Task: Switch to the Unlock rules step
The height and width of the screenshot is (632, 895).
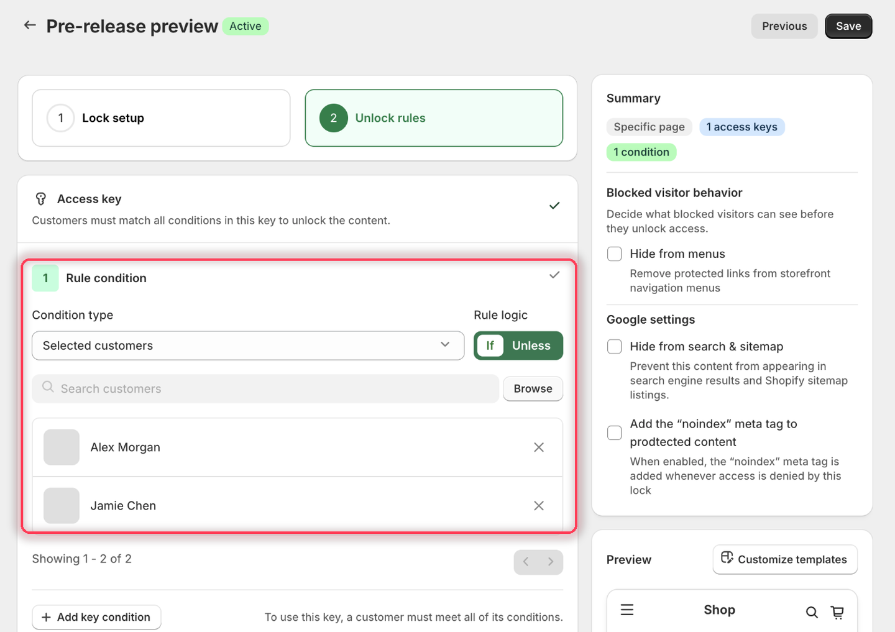Action: [434, 118]
